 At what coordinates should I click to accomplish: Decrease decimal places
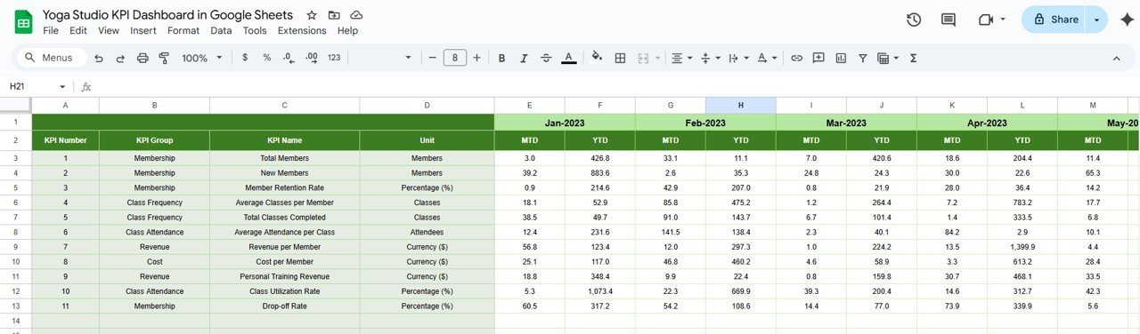point(289,58)
